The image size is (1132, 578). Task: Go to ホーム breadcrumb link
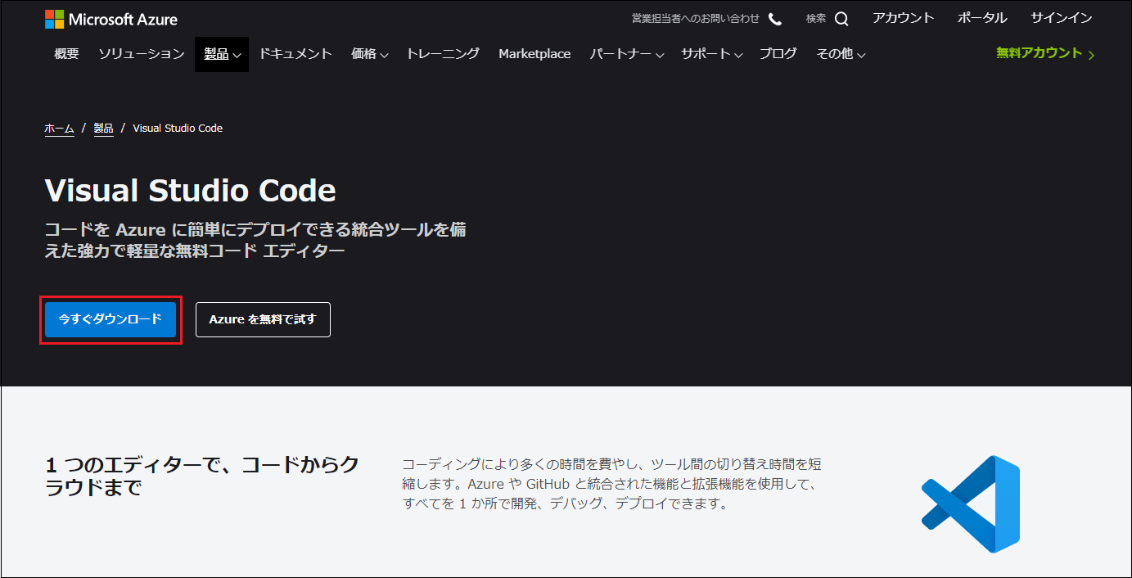59,129
